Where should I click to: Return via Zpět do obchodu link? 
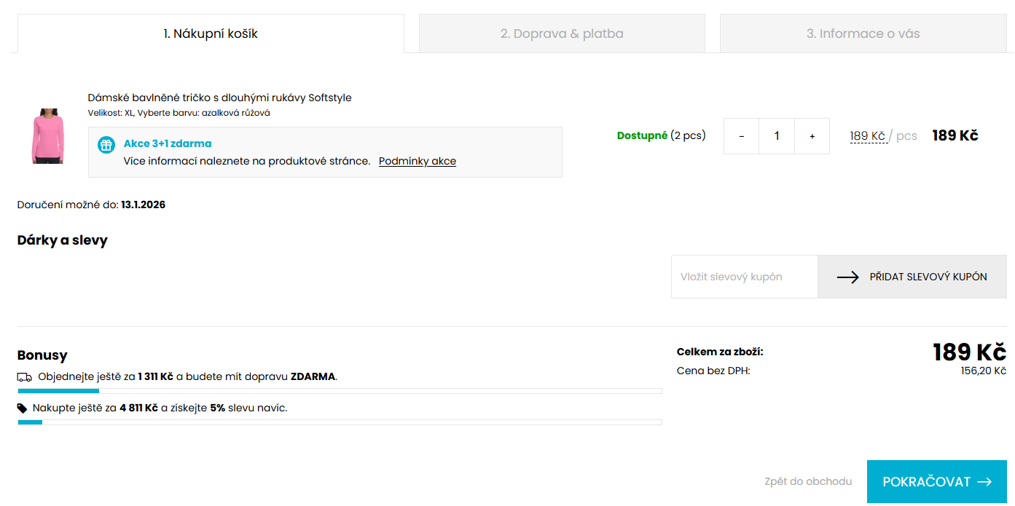[808, 481]
